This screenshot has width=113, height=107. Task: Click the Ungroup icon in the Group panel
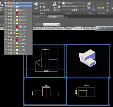(93, 3)
